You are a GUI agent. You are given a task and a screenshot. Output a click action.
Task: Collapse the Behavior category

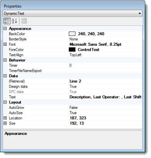click(5, 60)
